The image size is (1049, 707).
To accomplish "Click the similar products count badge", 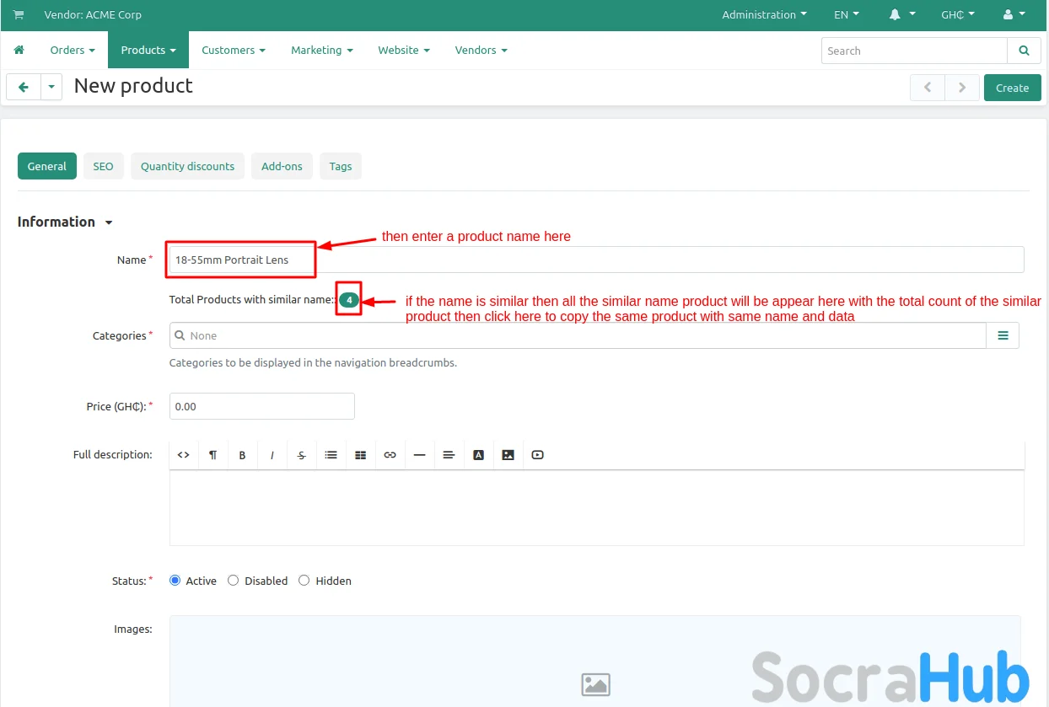I will [x=349, y=300].
